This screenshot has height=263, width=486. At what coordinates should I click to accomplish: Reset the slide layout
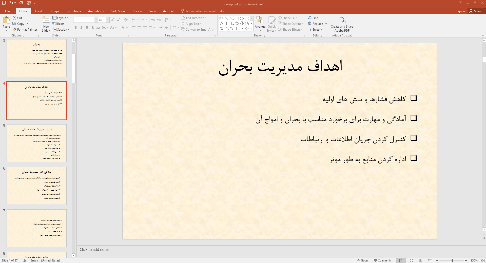click(59, 24)
